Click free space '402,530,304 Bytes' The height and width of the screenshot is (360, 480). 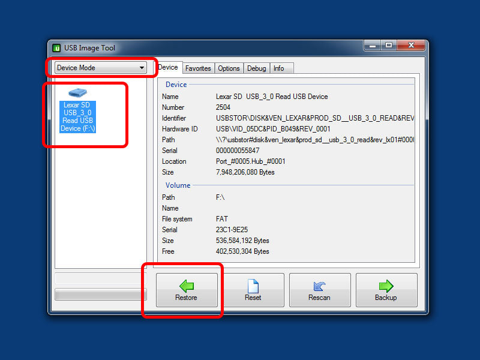coord(242,251)
